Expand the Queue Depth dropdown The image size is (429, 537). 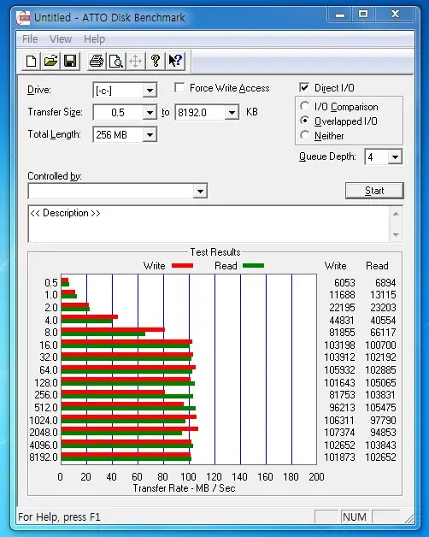click(x=395, y=157)
